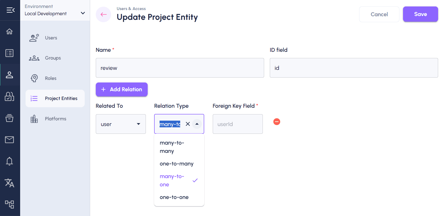
Task: Open the hierarchy diagram icon in sidebar
Action: click(x=10, y=204)
